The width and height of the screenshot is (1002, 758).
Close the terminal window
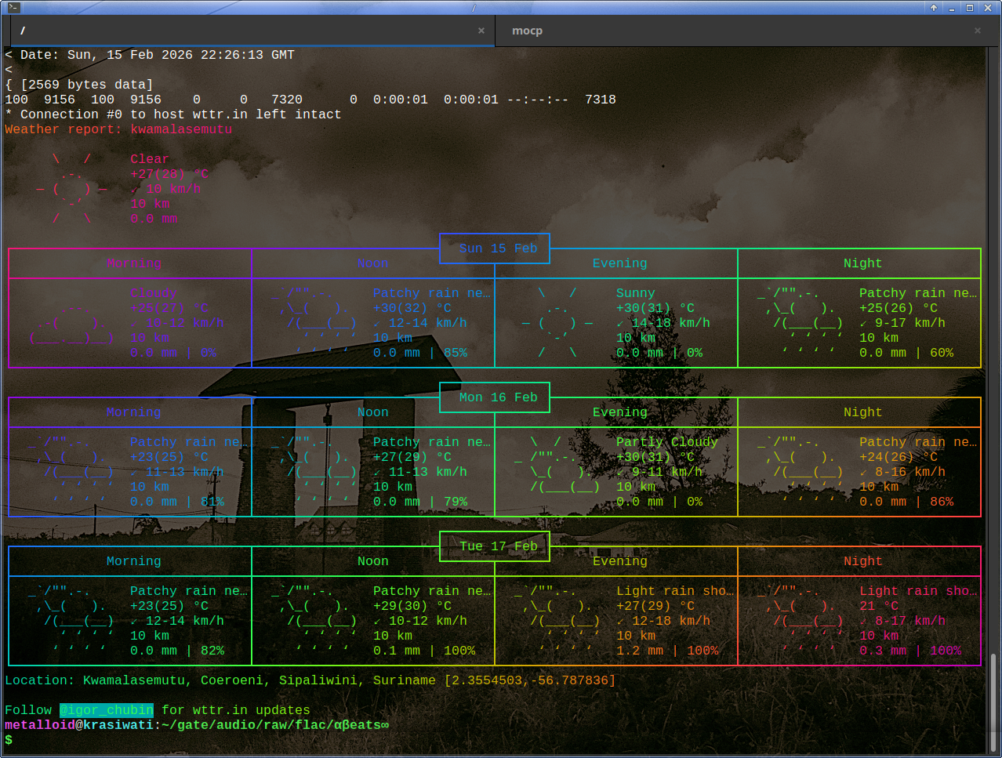click(x=988, y=8)
